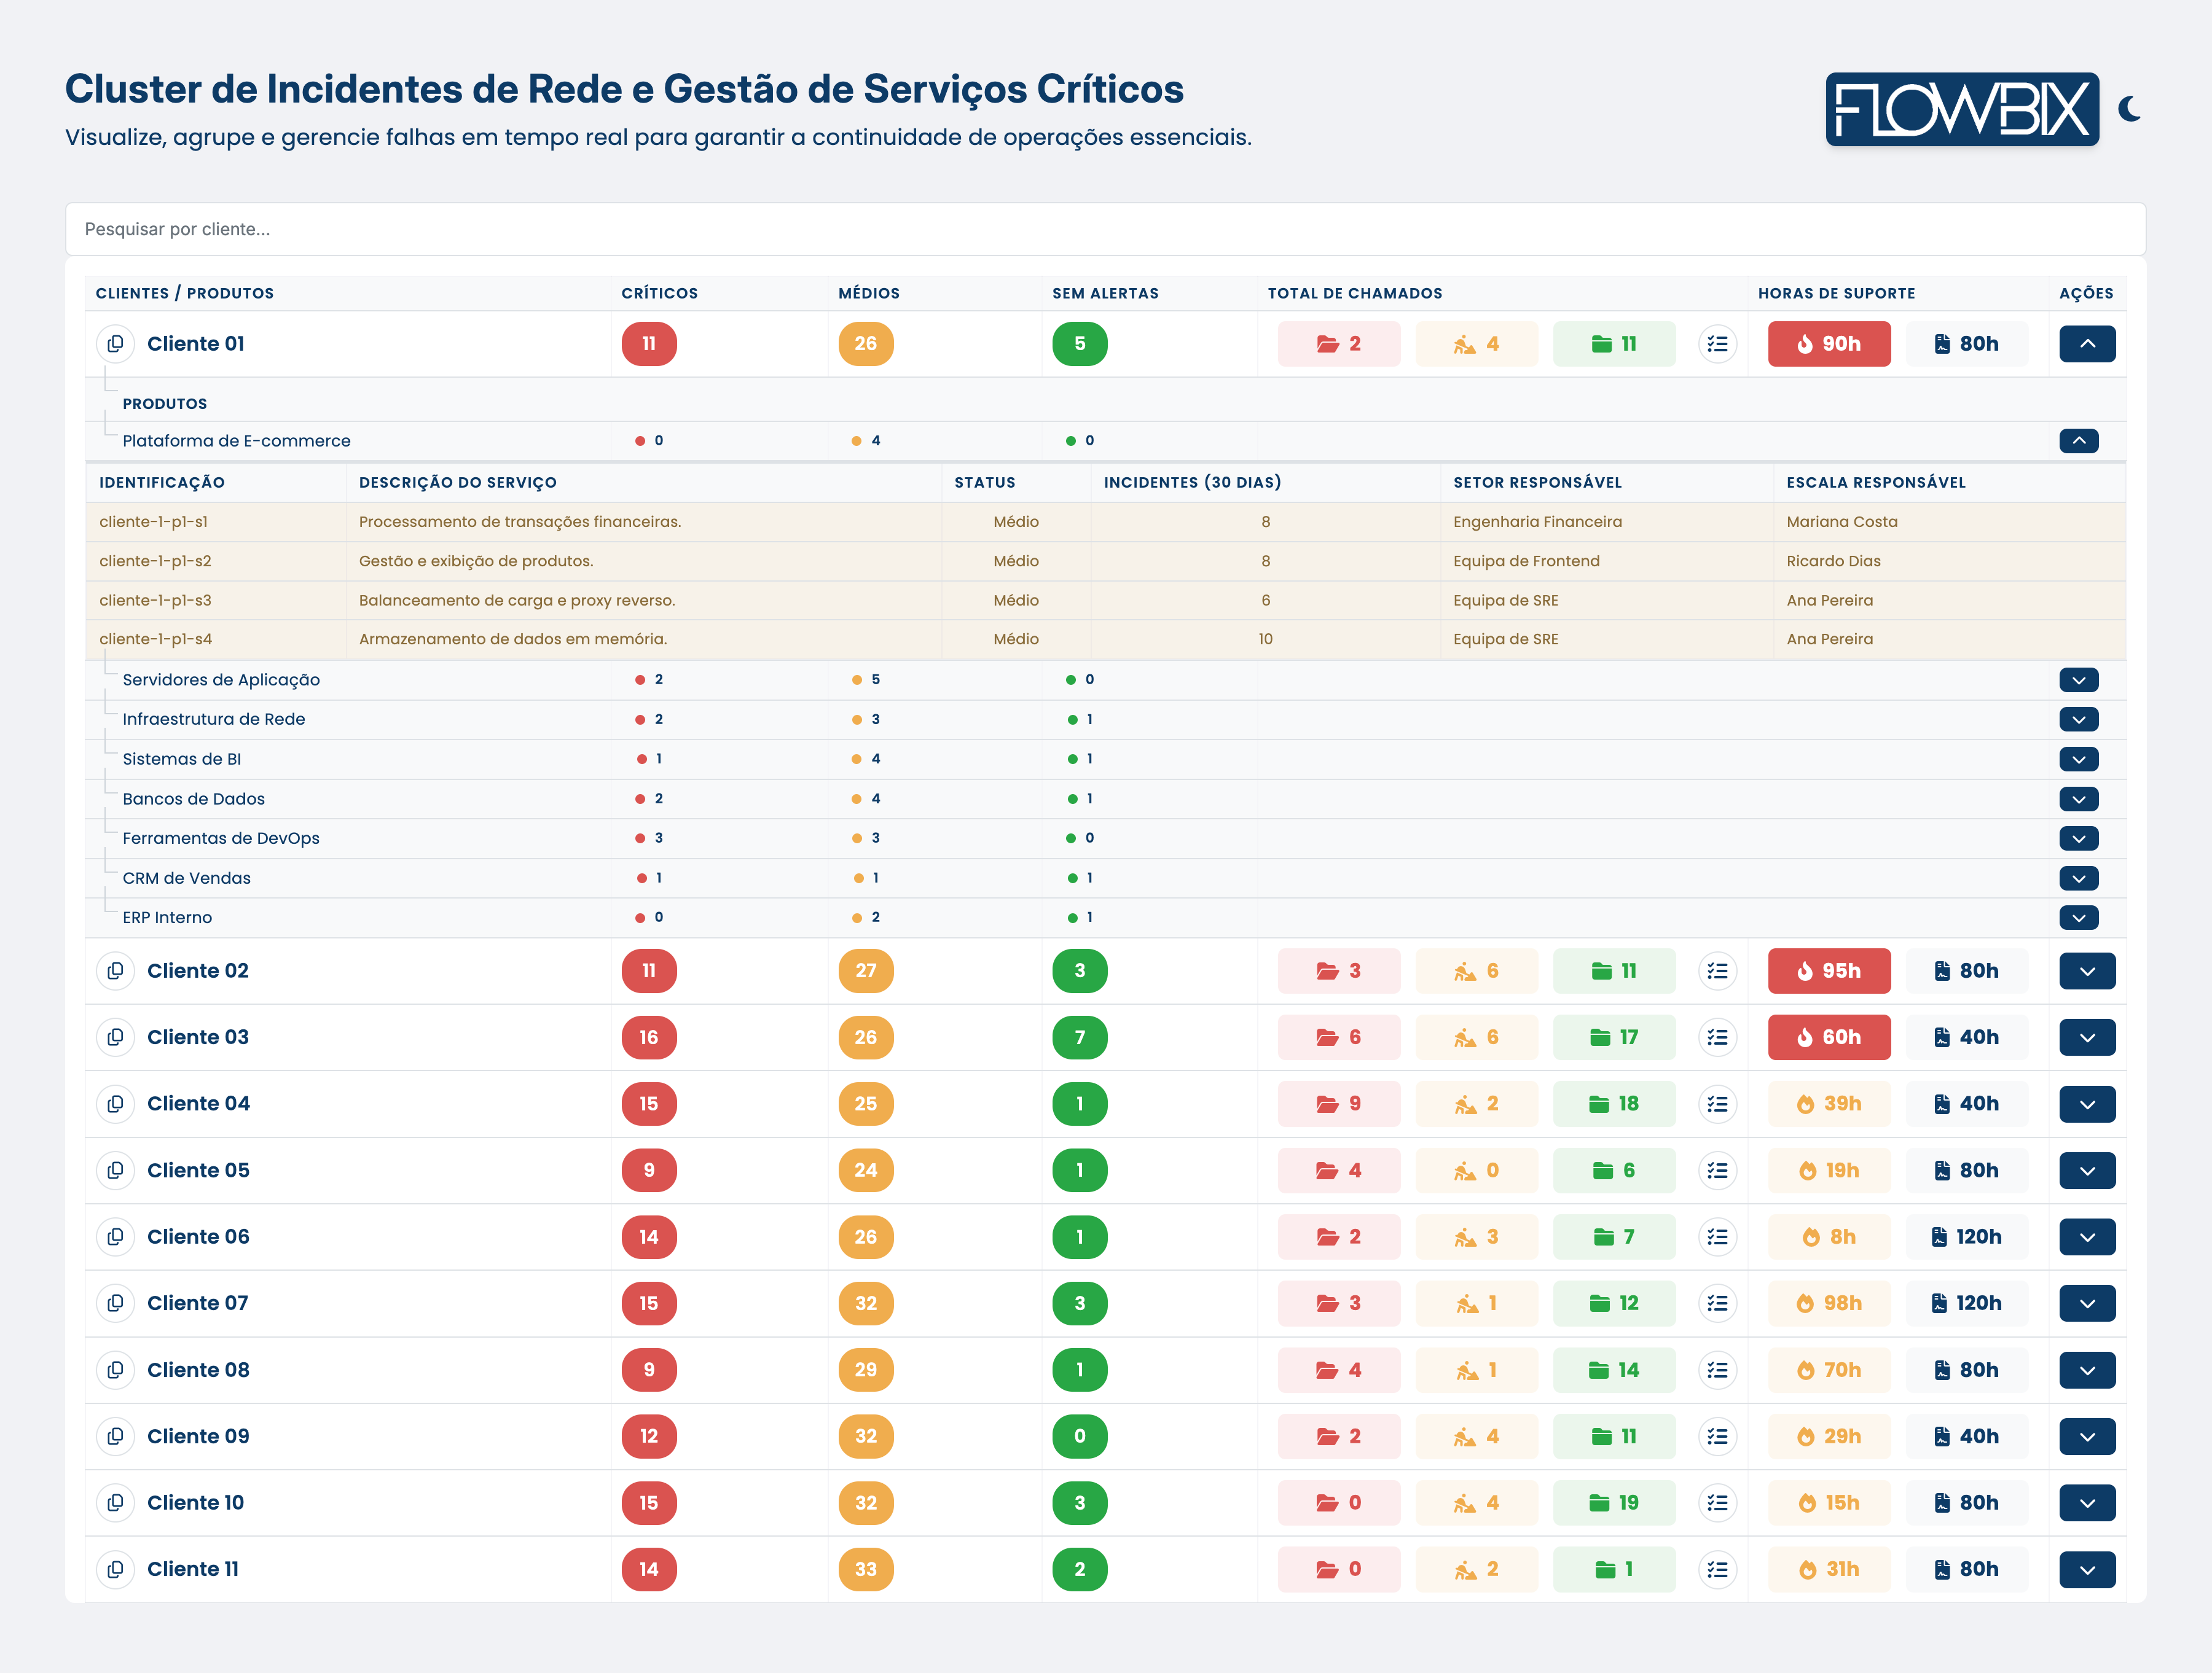Click Cliente 01 open tickets badge 2

coord(1339,344)
